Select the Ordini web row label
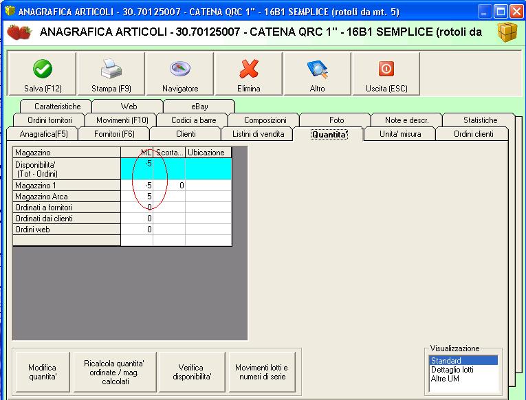The image size is (526, 400). coord(67,230)
